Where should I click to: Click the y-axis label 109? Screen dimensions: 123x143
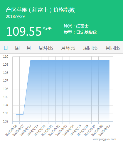[6, 64]
